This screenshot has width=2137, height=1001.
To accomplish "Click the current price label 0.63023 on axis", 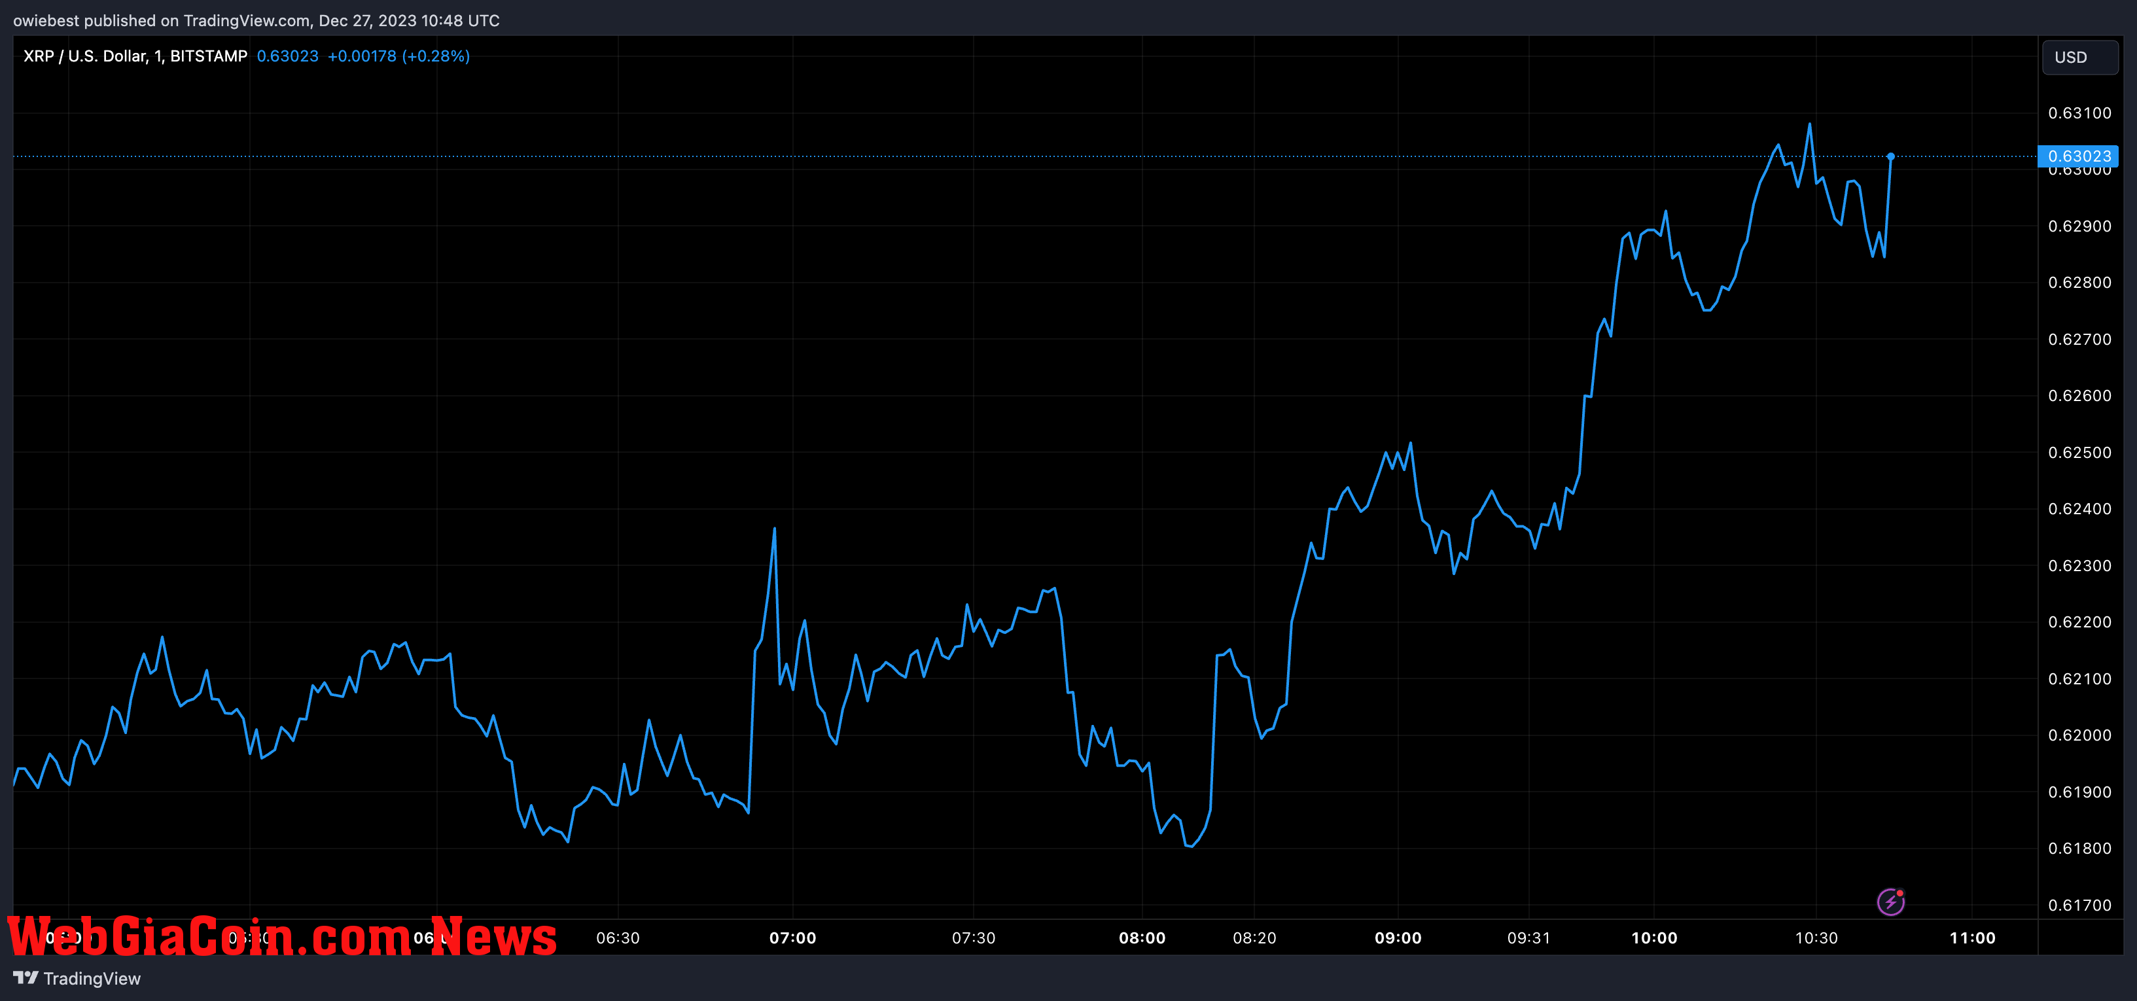I will 2078,156.
